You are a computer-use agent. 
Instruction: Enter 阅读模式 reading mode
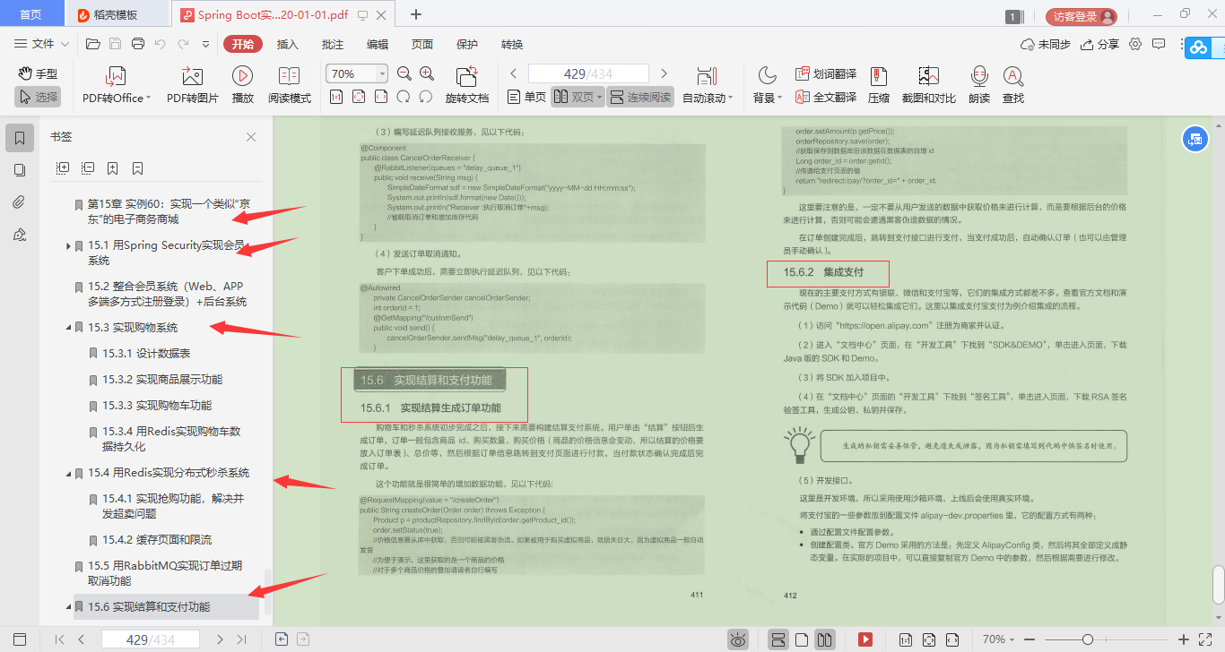[290, 86]
